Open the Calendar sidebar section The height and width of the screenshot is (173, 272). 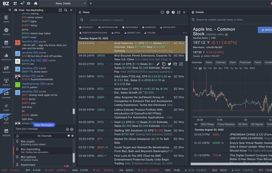[x=6, y=44]
